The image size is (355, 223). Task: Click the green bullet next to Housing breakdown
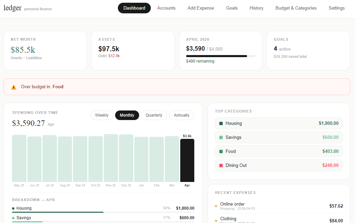(x=14, y=208)
